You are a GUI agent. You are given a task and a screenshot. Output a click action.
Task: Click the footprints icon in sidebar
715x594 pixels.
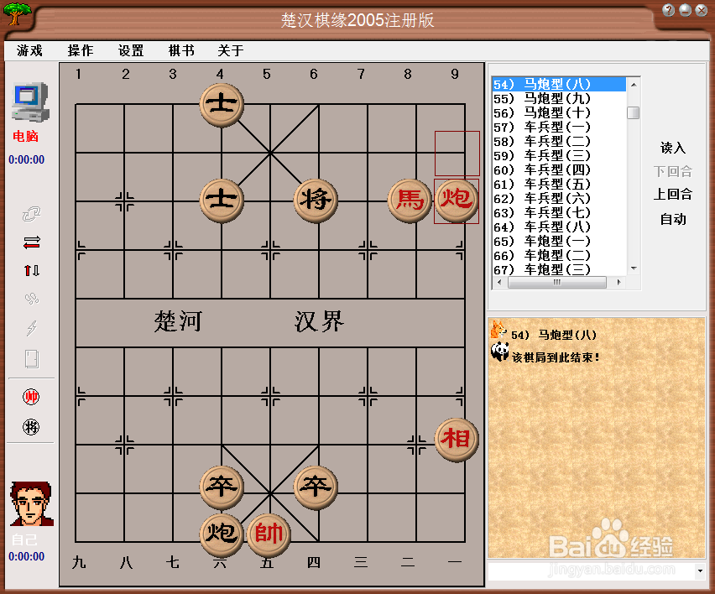coord(31,299)
